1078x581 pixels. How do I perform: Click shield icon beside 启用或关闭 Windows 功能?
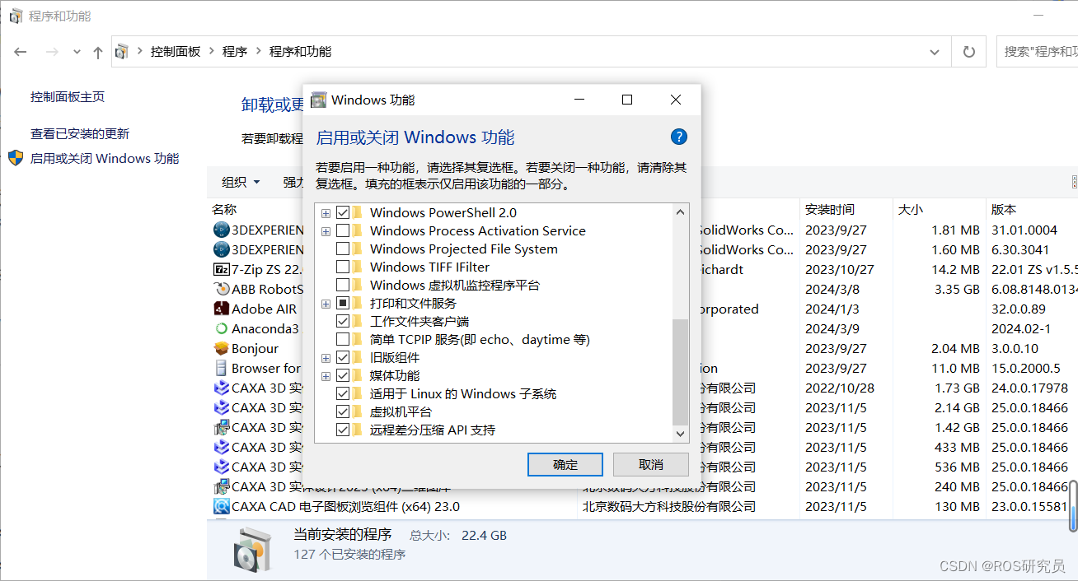click(x=16, y=158)
